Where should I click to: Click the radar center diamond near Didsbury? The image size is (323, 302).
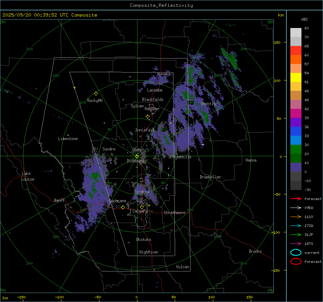click(137, 156)
